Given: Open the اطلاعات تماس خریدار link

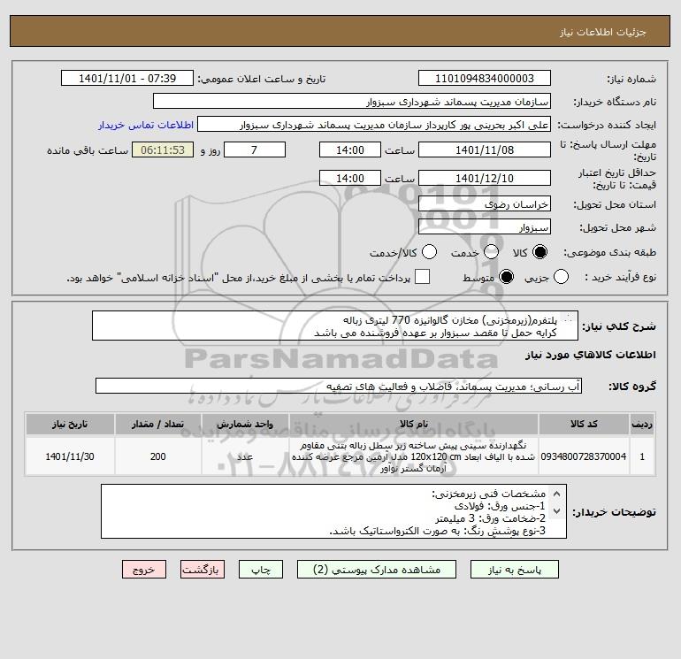Looking at the screenshot, I should [146, 125].
